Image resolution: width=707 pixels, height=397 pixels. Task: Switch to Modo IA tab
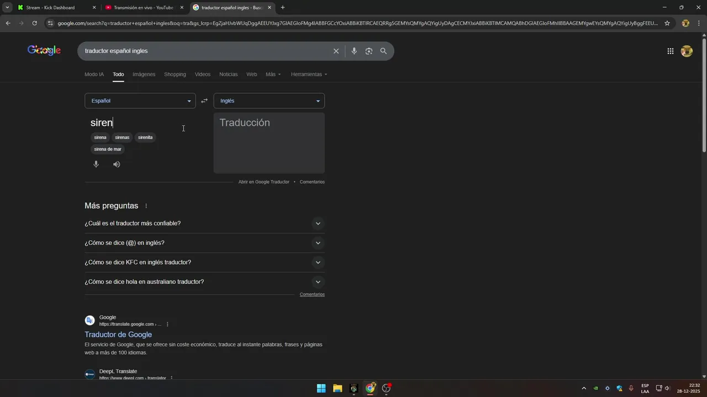pos(94,74)
